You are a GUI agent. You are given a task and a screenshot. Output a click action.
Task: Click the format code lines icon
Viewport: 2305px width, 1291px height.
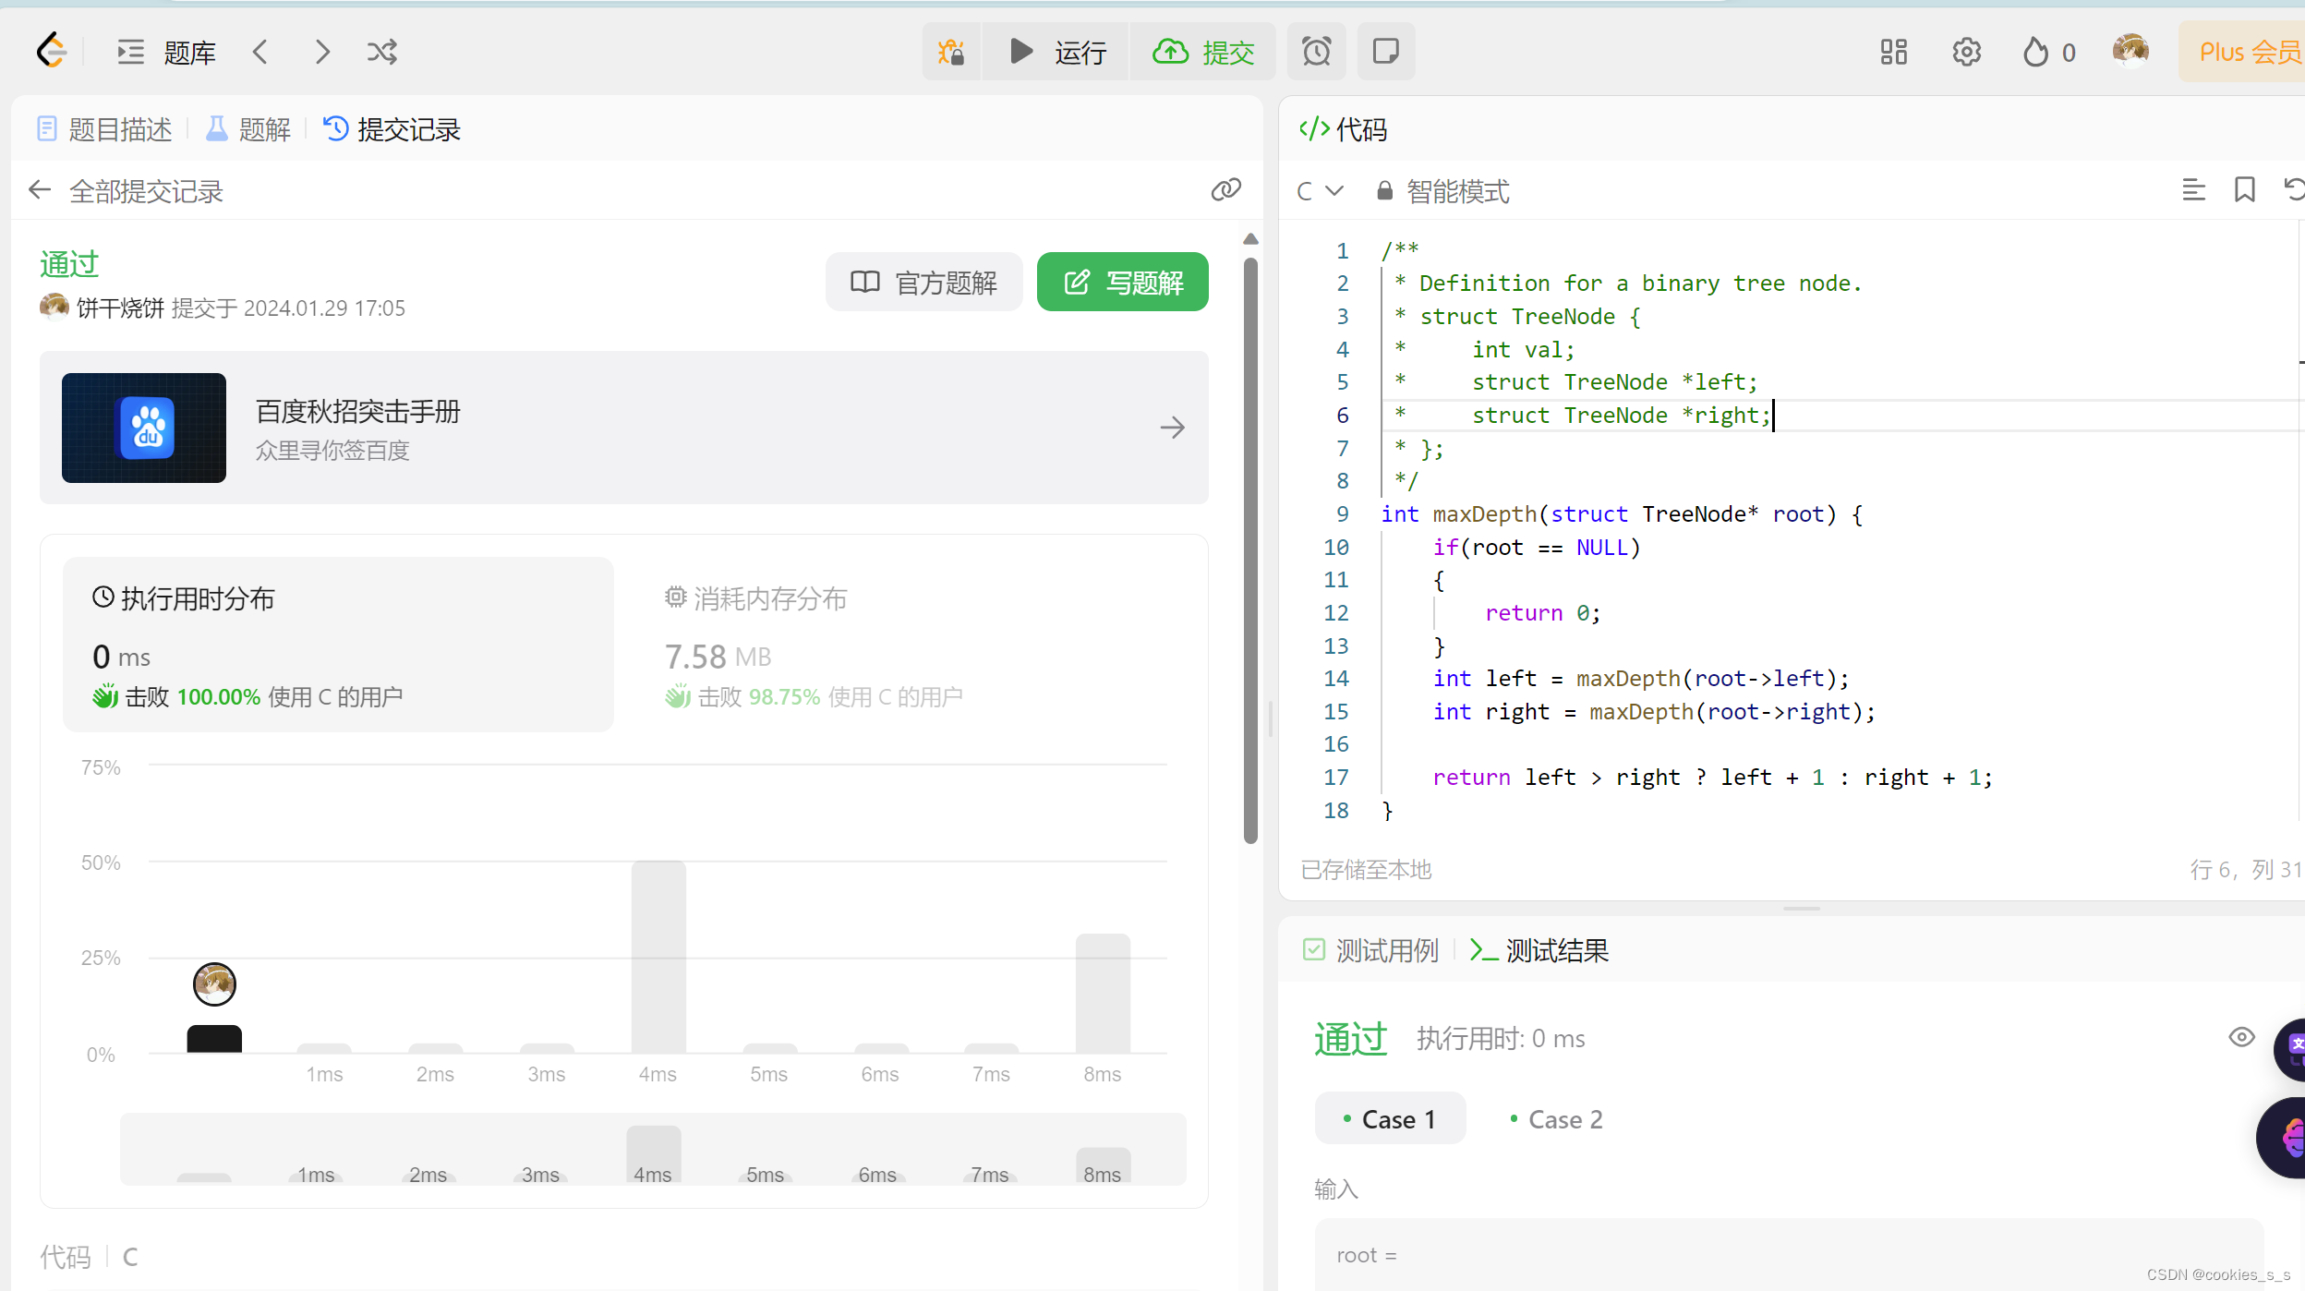[x=2193, y=190]
